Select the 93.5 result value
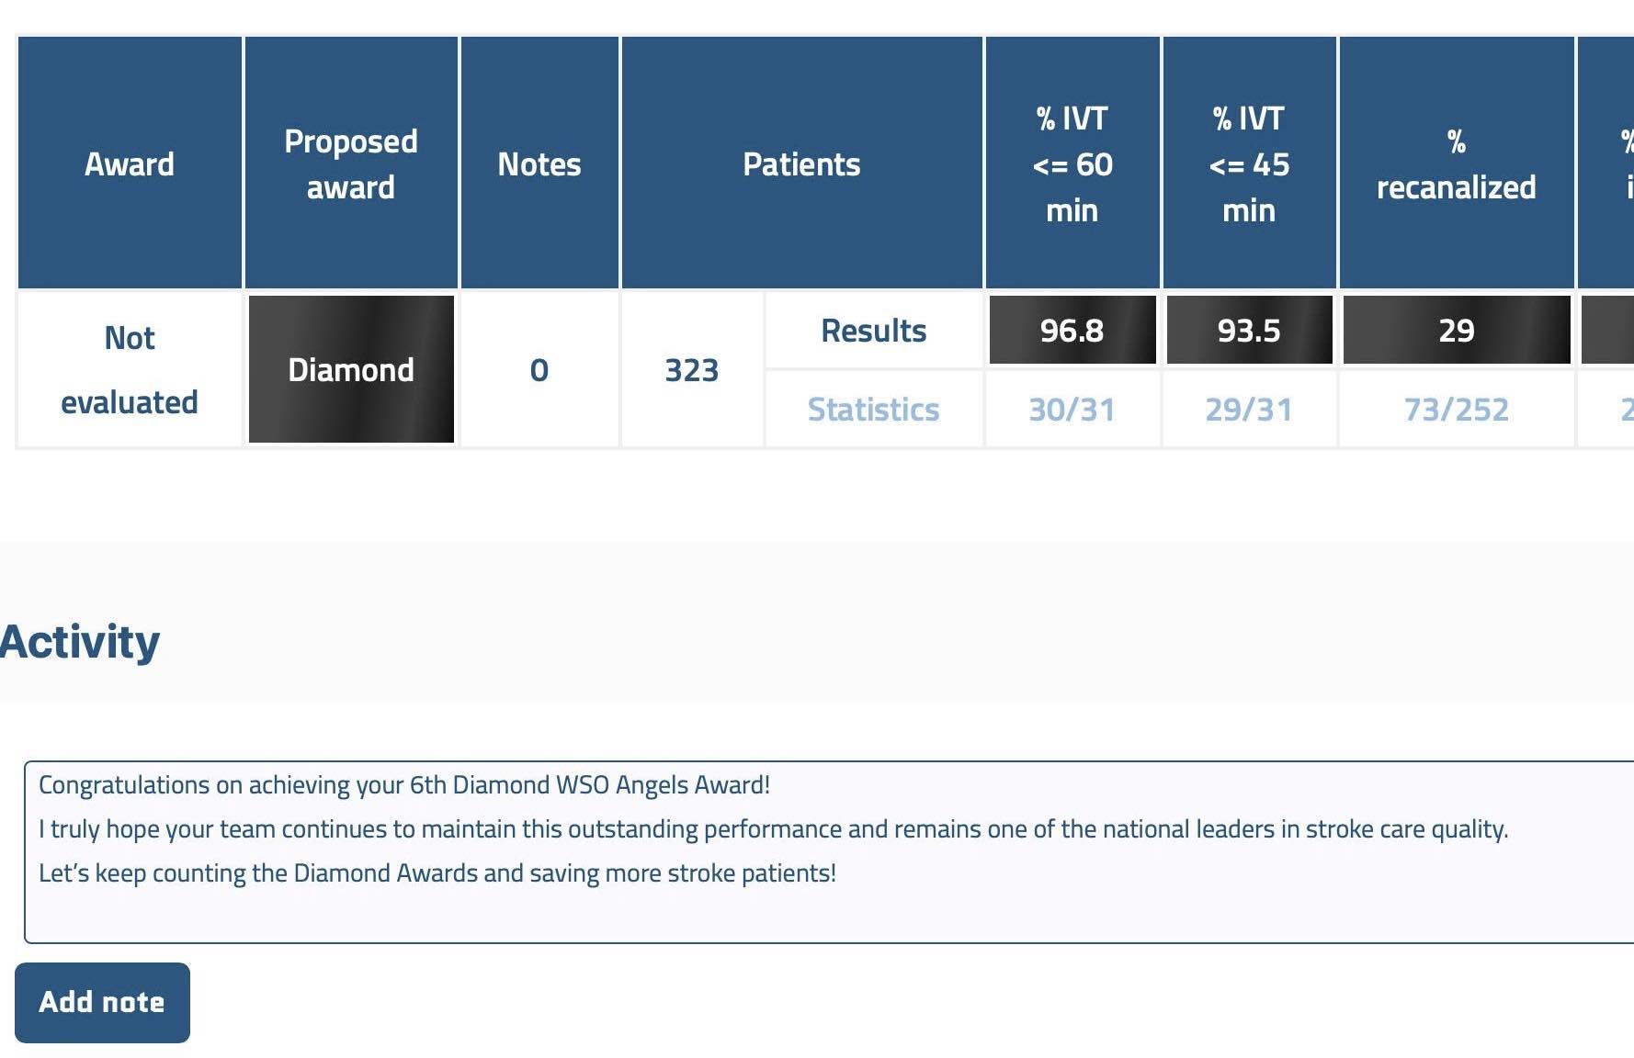This screenshot has width=1634, height=1058. click(1249, 331)
